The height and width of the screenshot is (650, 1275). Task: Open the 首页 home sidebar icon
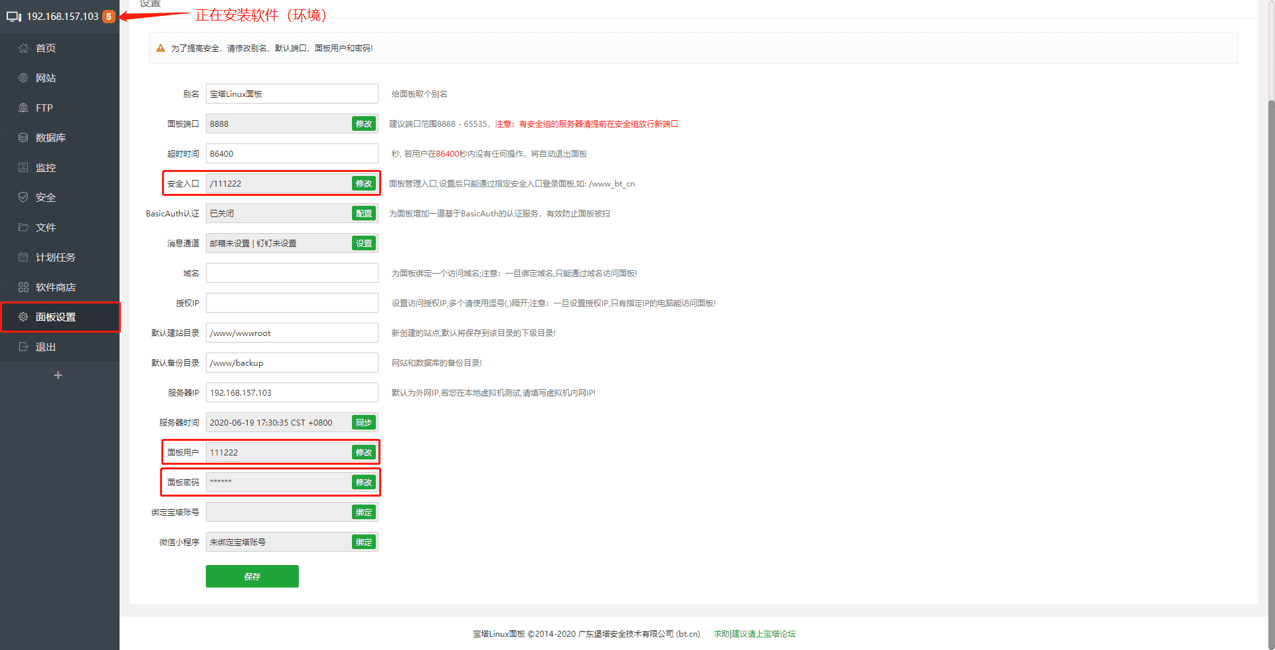[23, 48]
